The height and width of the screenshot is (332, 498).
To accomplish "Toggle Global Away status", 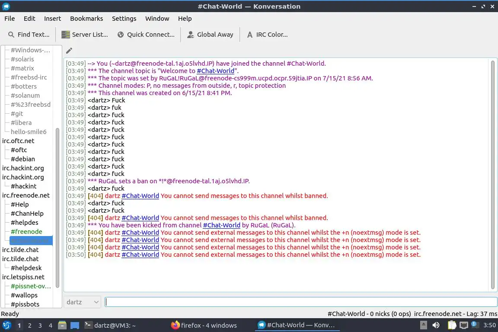I will (x=210, y=35).
